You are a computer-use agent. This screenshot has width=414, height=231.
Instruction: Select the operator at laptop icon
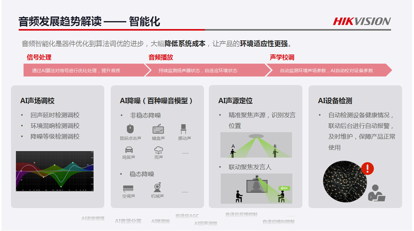point(376,193)
